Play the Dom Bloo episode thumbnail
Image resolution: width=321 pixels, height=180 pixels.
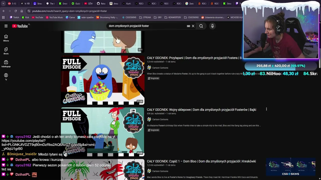coord(103,169)
